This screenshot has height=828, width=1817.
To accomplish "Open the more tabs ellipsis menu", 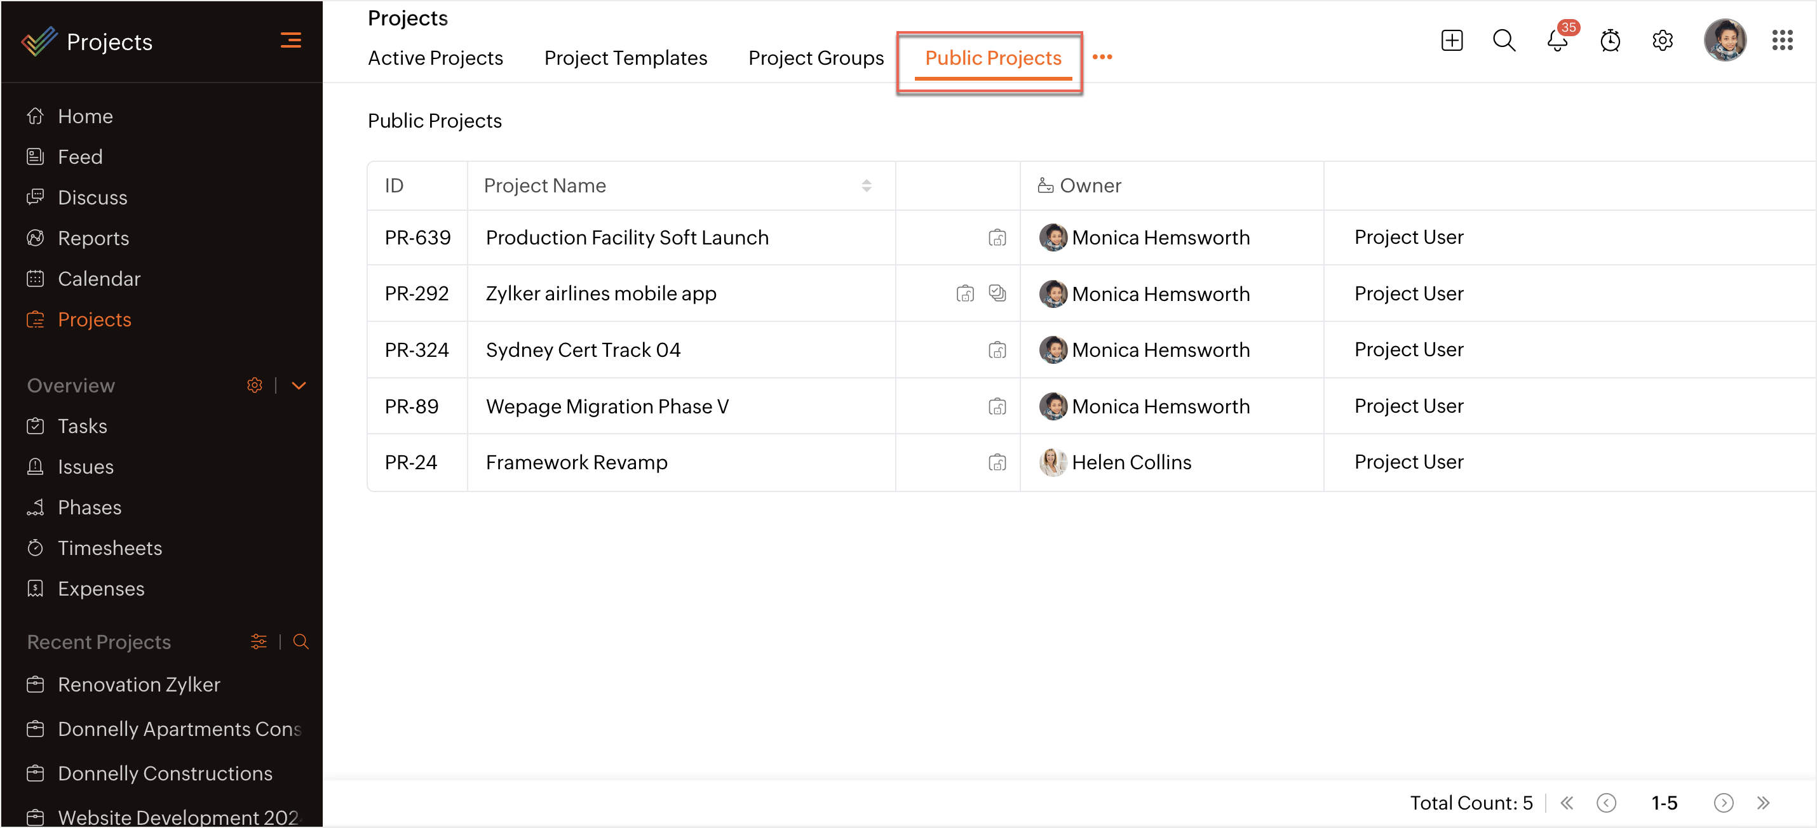I will tap(1102, 58).
